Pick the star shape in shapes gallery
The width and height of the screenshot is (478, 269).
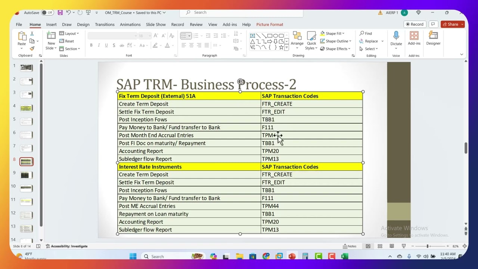pos(281,47)
